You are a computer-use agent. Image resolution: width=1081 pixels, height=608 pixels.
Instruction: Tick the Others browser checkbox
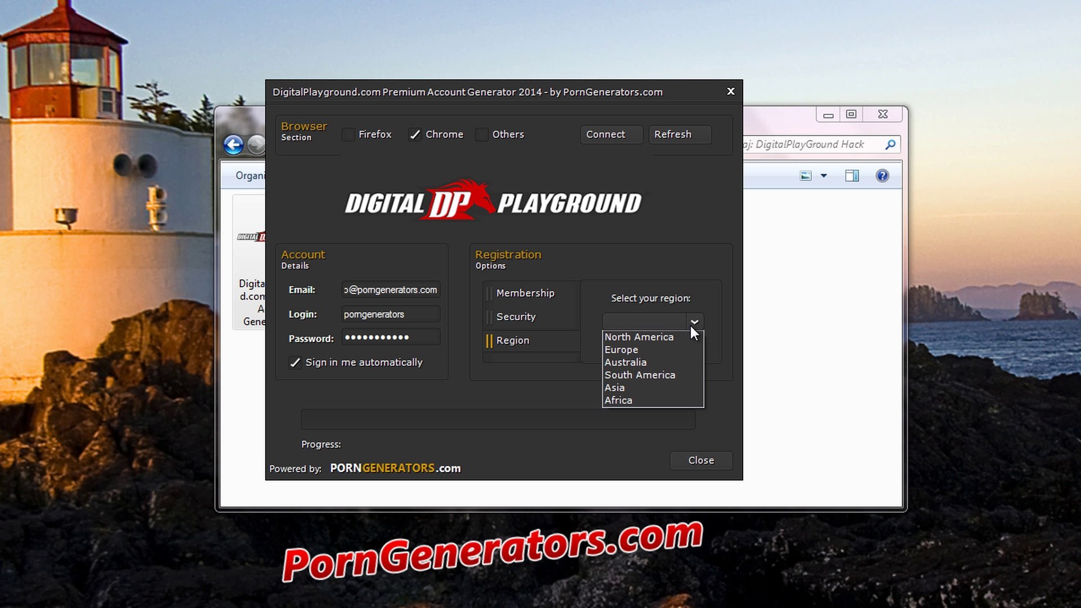tap(482, 135)
